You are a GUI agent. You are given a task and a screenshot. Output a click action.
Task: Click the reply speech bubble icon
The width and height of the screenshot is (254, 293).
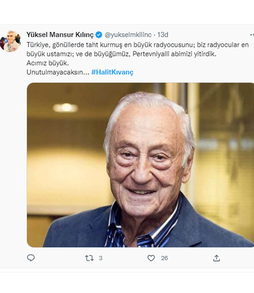(31, 258)
